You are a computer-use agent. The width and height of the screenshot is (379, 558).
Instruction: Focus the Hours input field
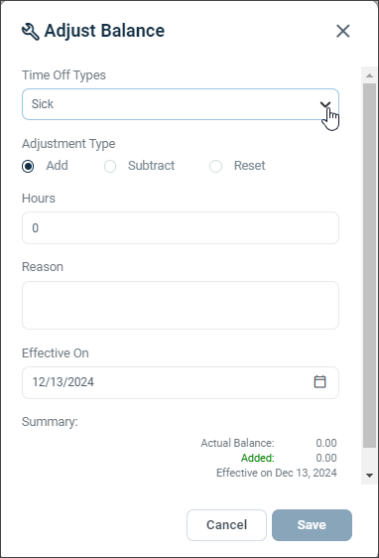coord(181,227)
